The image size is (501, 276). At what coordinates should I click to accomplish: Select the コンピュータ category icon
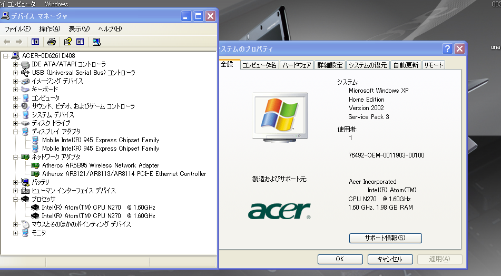point(25,98)
